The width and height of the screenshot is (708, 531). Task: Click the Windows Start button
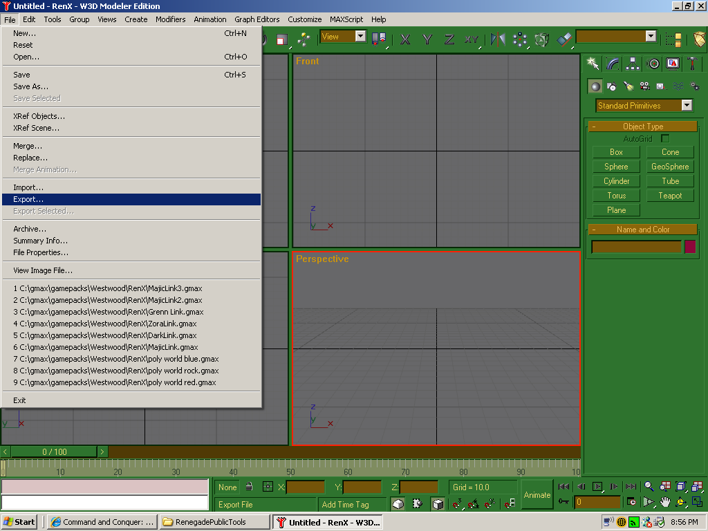point(19,522)
